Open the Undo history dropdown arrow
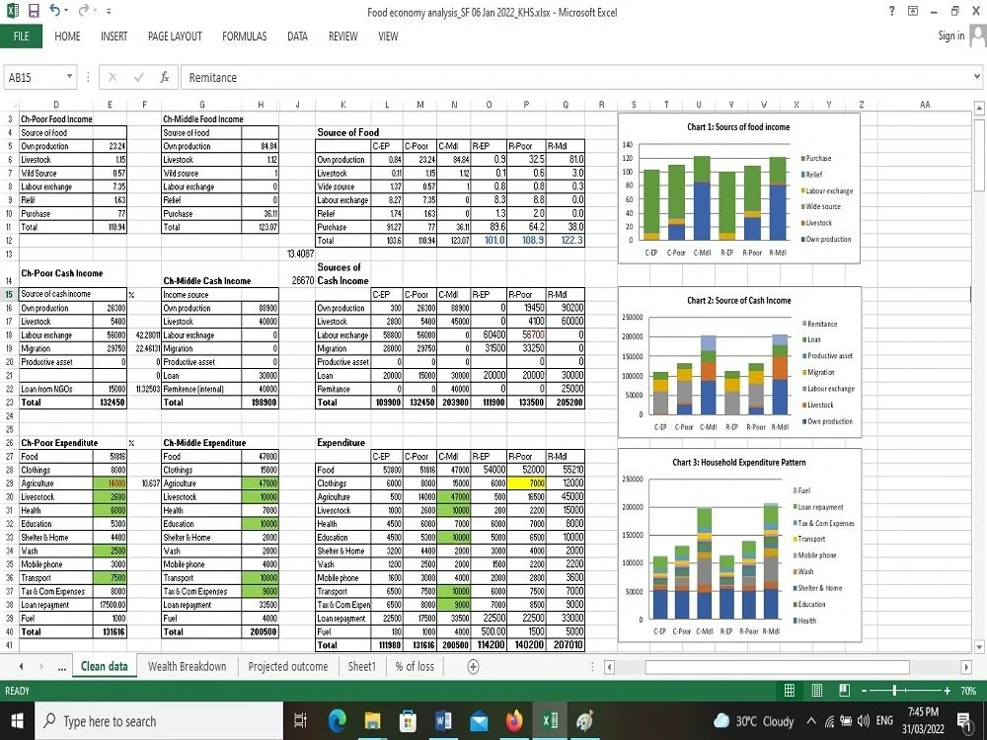Image resolution: width=987 pixels, height=740 pixels. coord(66,11)
